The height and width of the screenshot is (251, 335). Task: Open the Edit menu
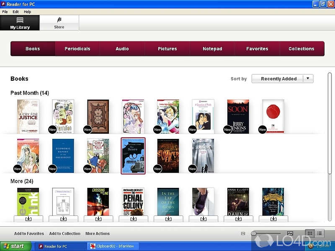(15, 12)
